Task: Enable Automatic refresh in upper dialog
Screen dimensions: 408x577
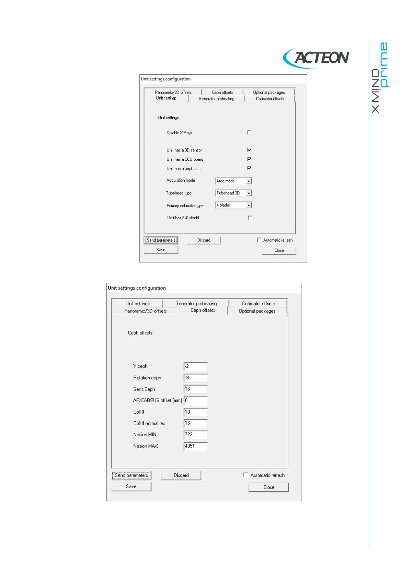Action: coord(259,240)
